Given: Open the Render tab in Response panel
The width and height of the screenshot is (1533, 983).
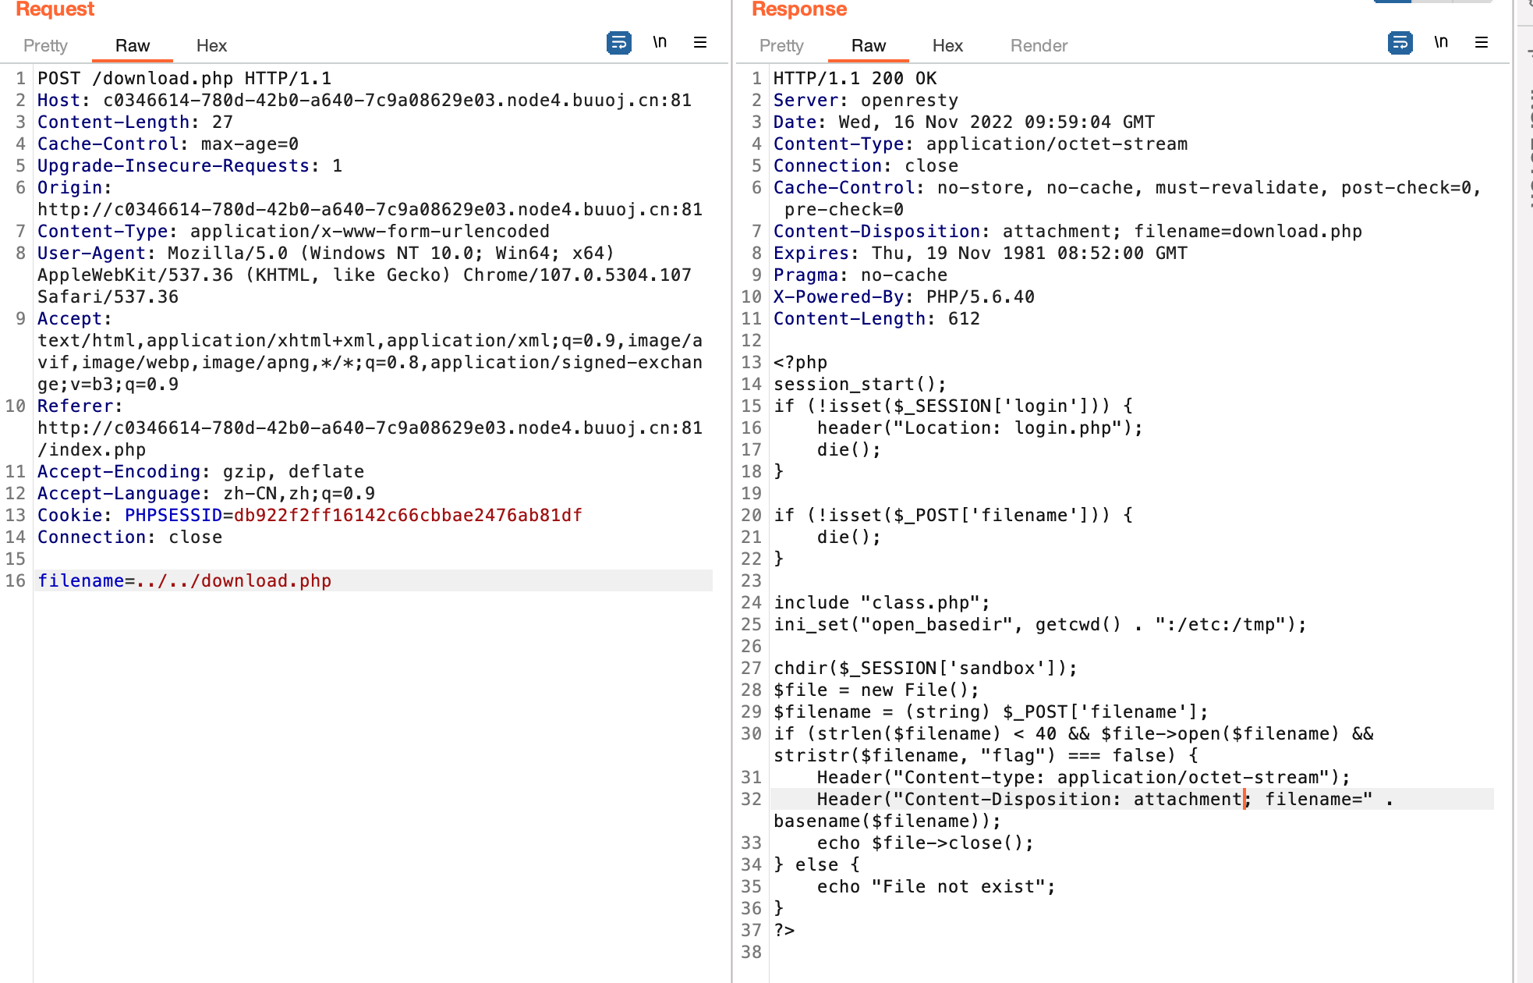Looking at the screenshot, I should click(1039, 45).
